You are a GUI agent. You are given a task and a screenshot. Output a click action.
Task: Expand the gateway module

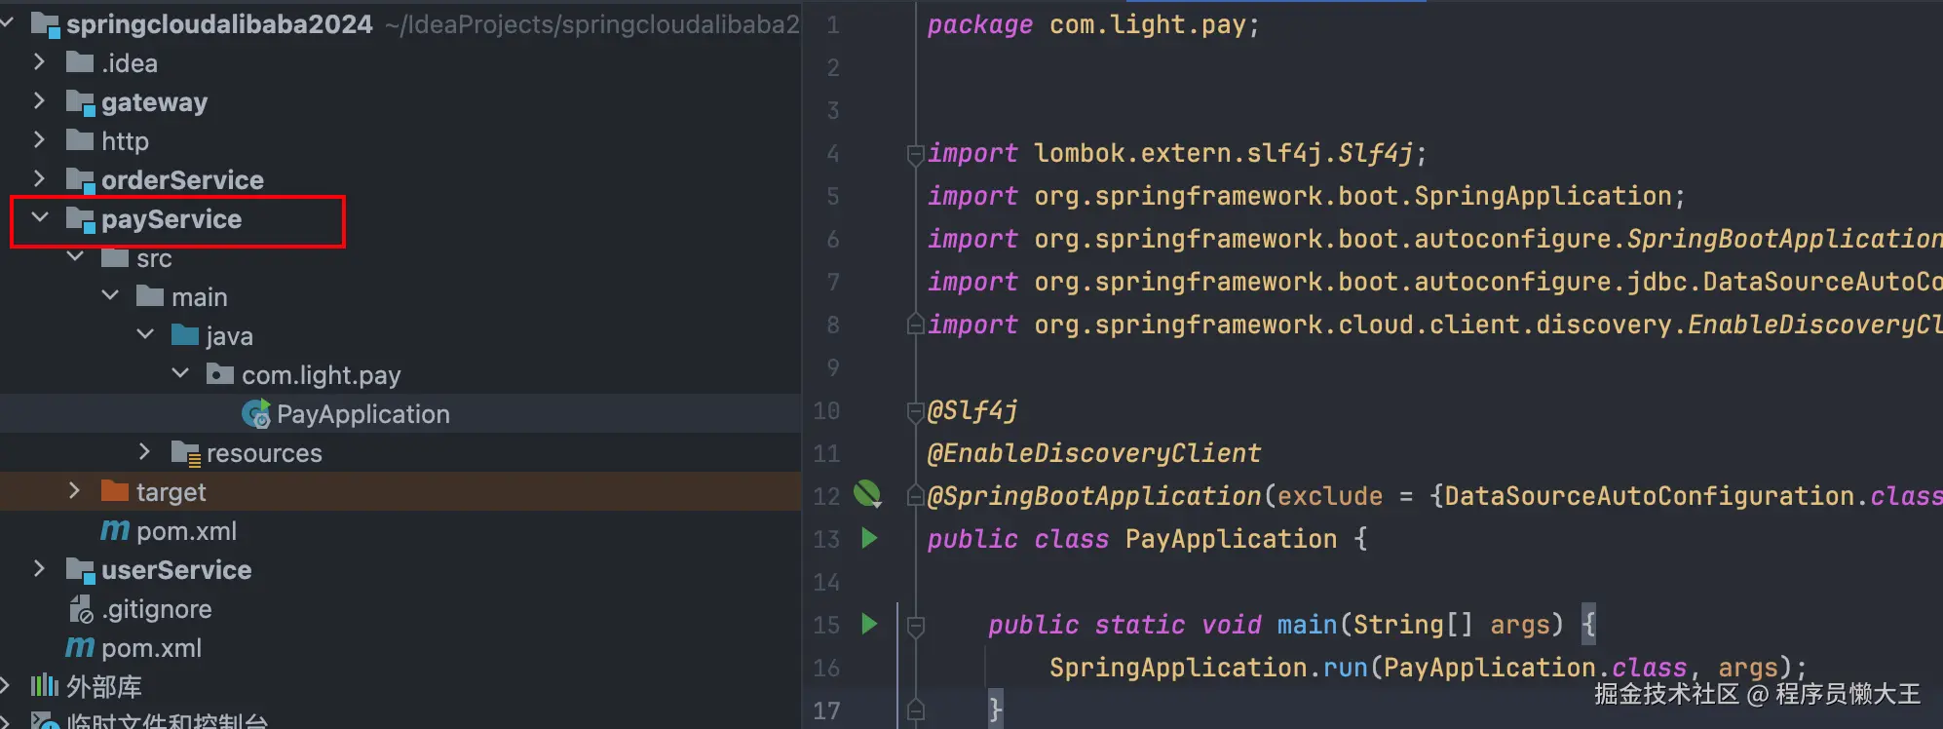pyautogui.click(x=40, y=101)
